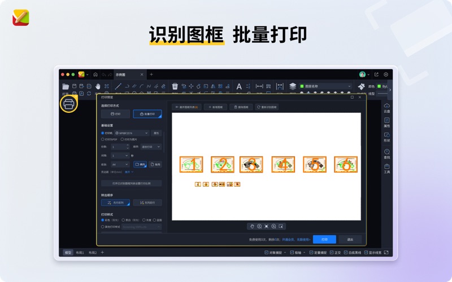Select frame thumbnail number 4

coord(283,164)
